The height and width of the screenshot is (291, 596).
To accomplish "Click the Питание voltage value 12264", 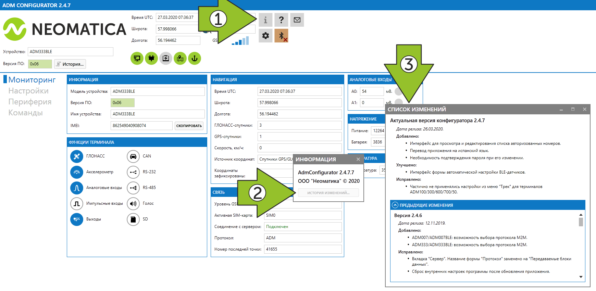I will coord(378,131).
